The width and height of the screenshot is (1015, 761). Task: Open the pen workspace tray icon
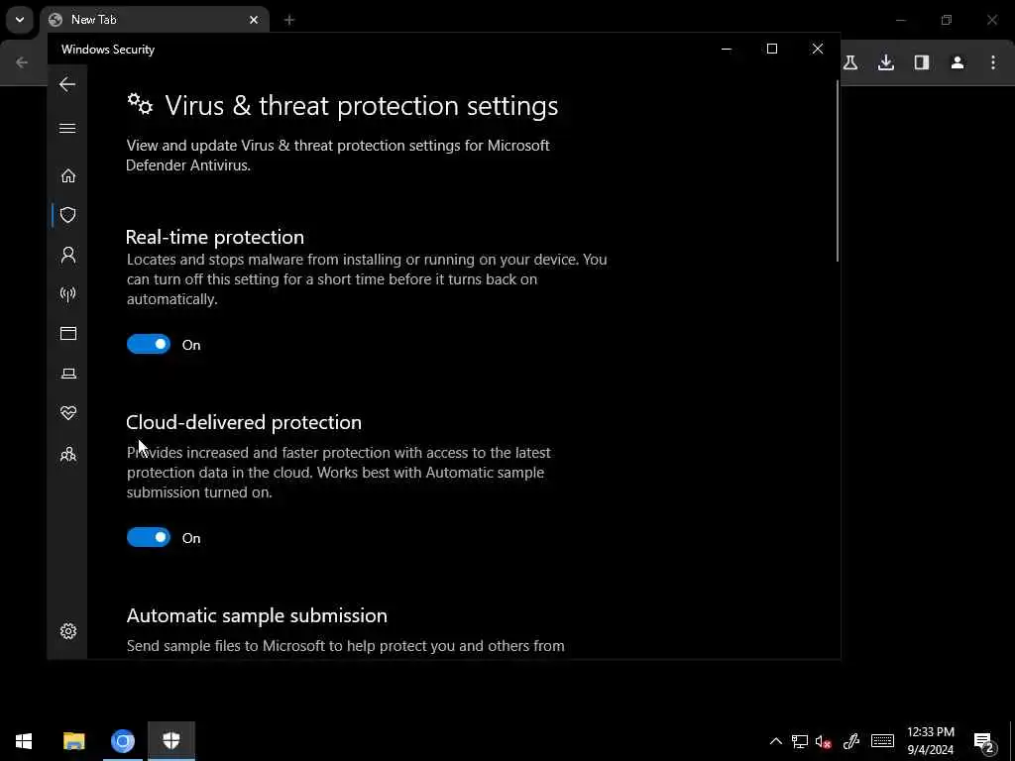point(851,741)
